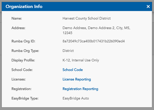The width and height of the screenshot is (154, 110).
Task: Select the Rumba Org ID value string
Action: click(94, 41)
